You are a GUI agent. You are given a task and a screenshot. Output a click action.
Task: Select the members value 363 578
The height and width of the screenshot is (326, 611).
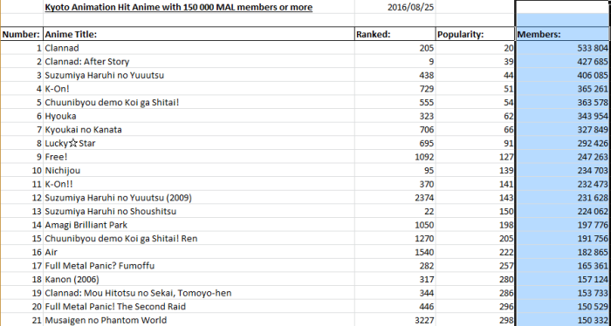tap(563, 102)
